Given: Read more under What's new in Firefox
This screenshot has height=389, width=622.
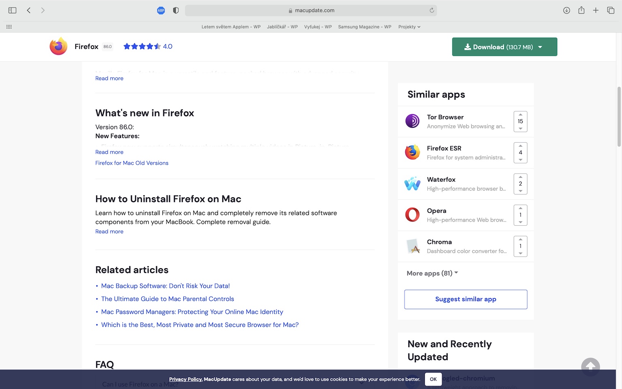Looking at the screenshot, I should (109, 152).
